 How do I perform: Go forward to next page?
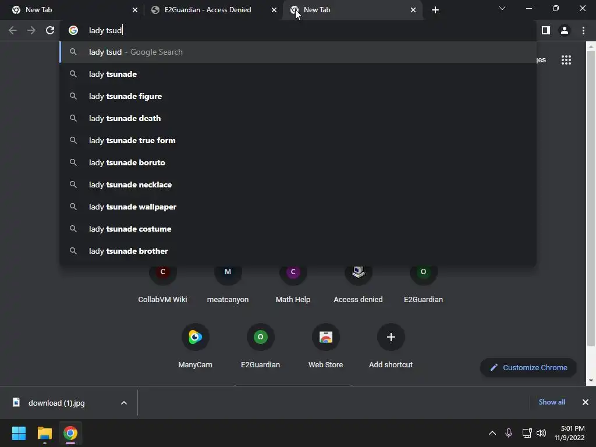pyautogui.click(x=31, y=30)
